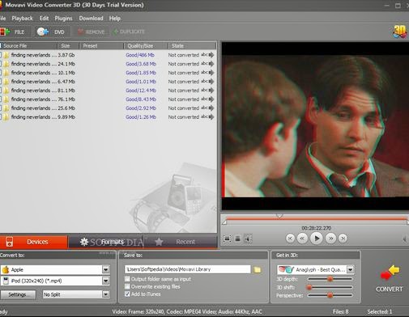Click the State column header
Screen dimensions: 409x317
coord(192,46)
